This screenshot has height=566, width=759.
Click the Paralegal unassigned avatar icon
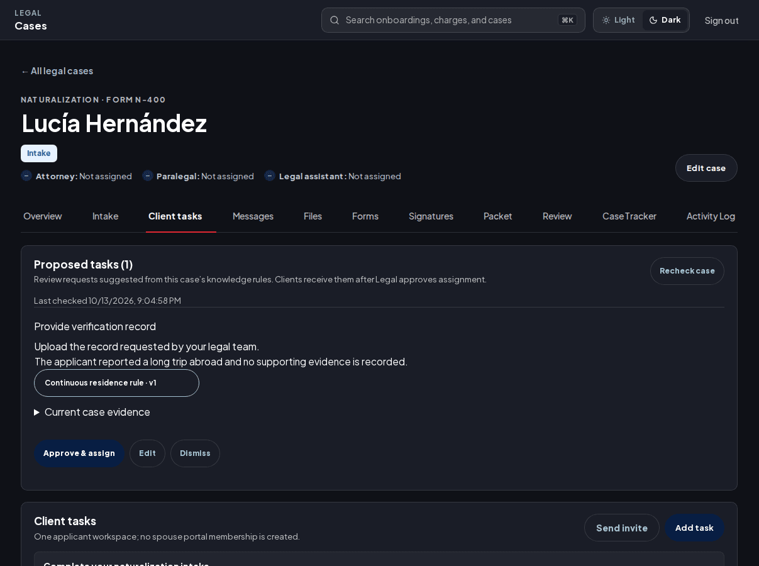[148, 176]
